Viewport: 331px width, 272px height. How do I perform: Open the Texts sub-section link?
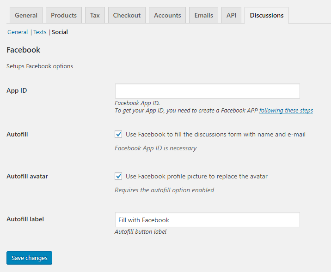pos(40,32)
